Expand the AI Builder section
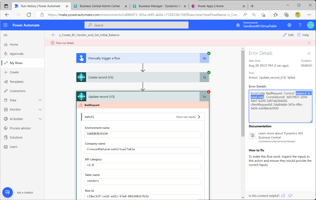 pyautogui.click(x=40, y=119)
